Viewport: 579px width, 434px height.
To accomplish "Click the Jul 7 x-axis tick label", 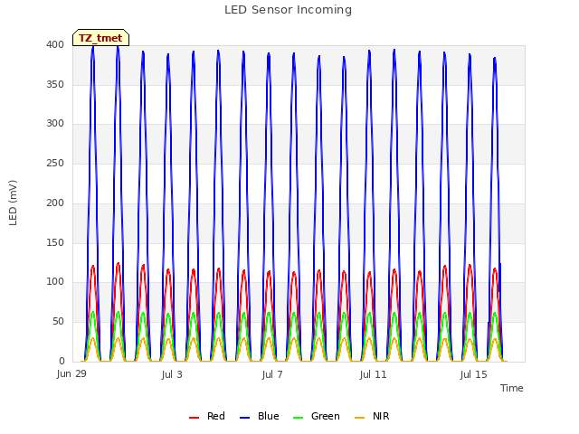I will 272,374.
